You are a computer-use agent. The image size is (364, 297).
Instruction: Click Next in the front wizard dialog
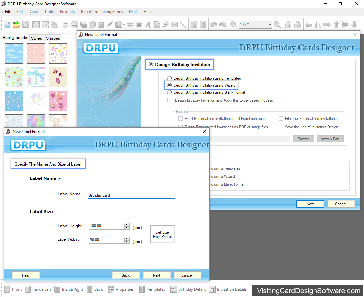(x=156, y=275)
